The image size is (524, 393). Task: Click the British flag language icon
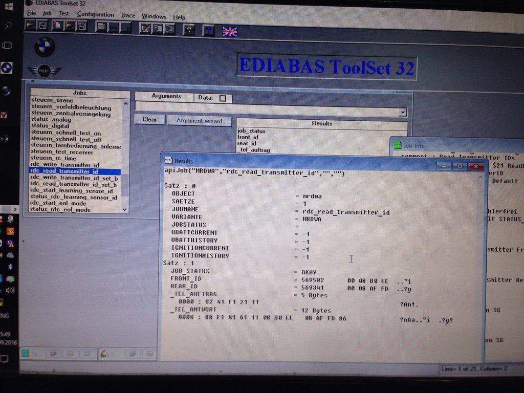coord(230,32)
